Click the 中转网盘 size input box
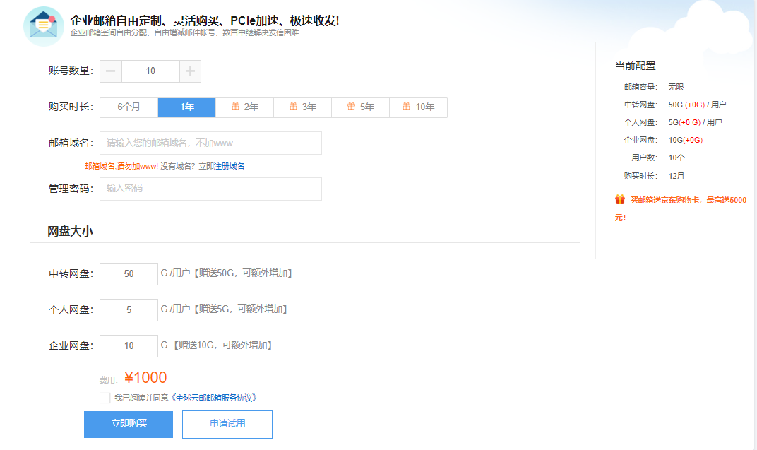The image size is (757, 450). pos(128,273)
